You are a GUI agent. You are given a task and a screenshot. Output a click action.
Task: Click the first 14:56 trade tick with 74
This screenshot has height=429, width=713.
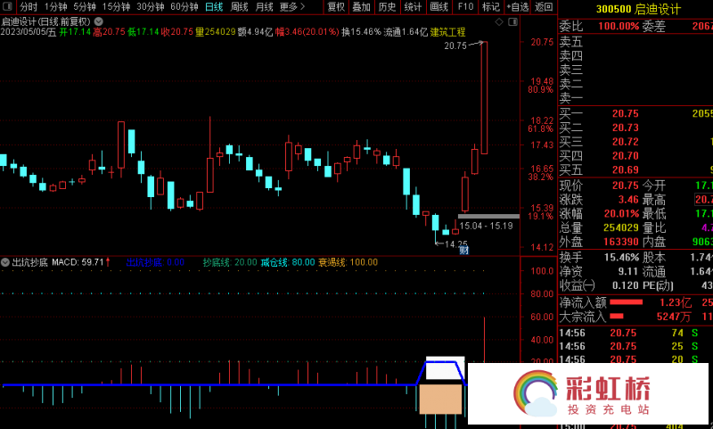pos(635,333)
